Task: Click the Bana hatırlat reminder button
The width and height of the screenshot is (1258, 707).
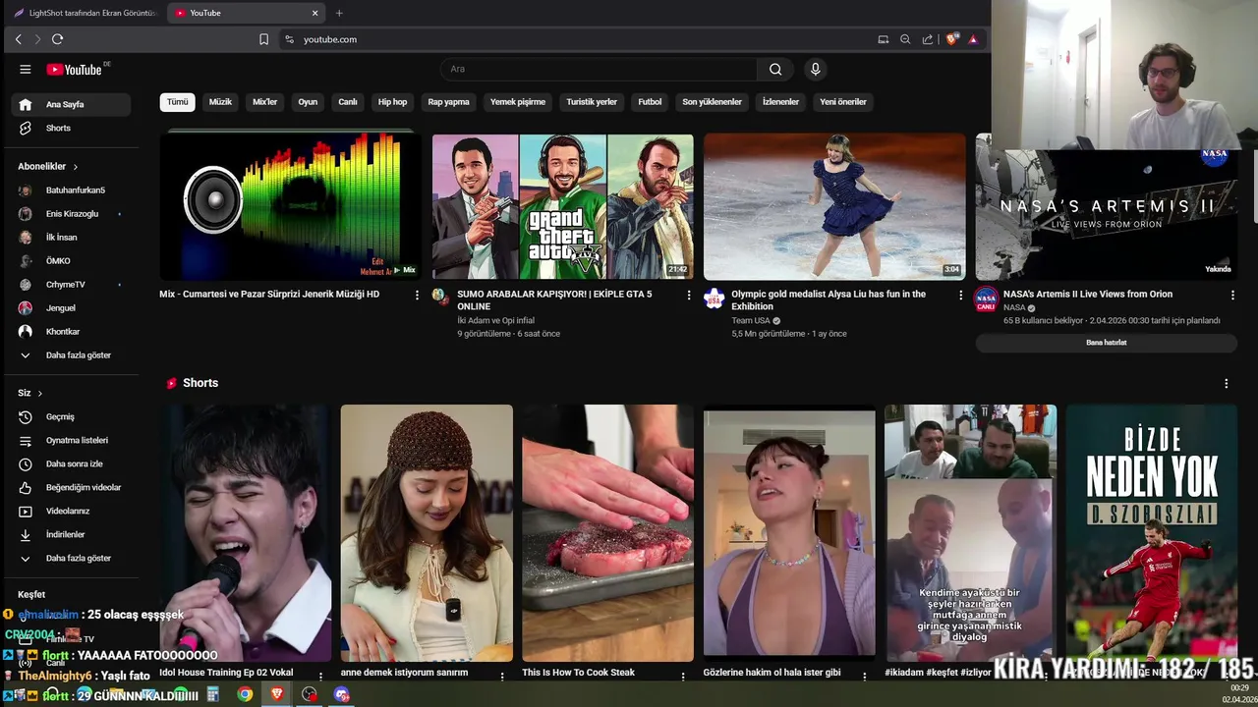Action: [1106, 343]
